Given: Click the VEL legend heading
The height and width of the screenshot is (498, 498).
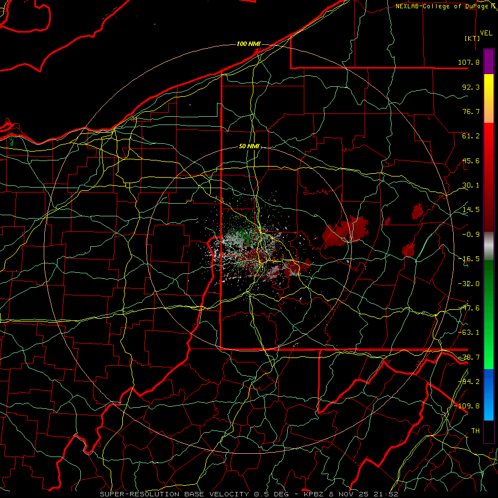Looking at the screenshot, I should tap(486, 33).
